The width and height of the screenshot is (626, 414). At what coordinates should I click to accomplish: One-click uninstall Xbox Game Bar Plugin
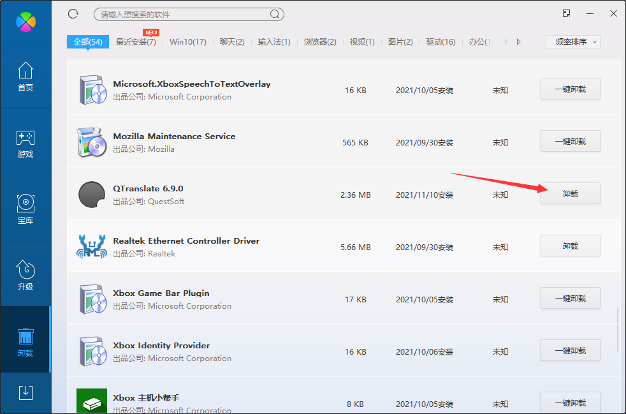pyautogui.click(x=571, y=298)
